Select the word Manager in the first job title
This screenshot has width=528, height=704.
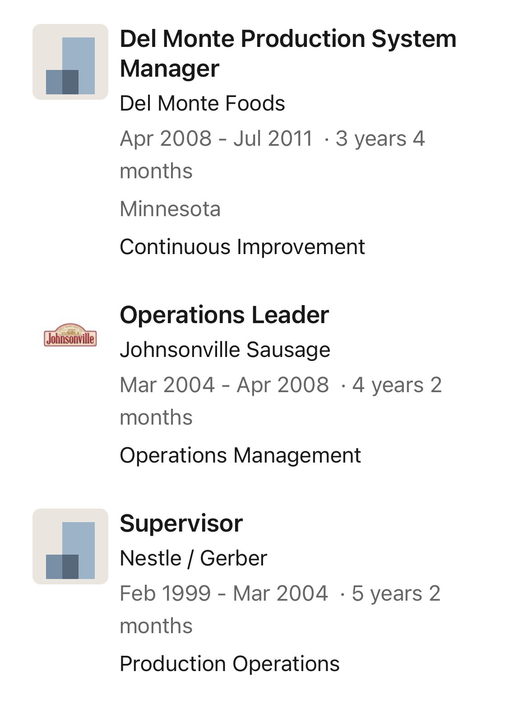click(170, 69)
